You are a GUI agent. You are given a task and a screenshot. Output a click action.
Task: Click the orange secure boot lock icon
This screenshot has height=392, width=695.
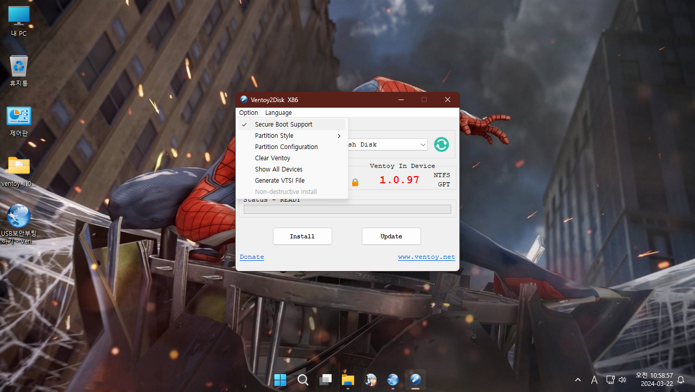(x=355, y=182)
